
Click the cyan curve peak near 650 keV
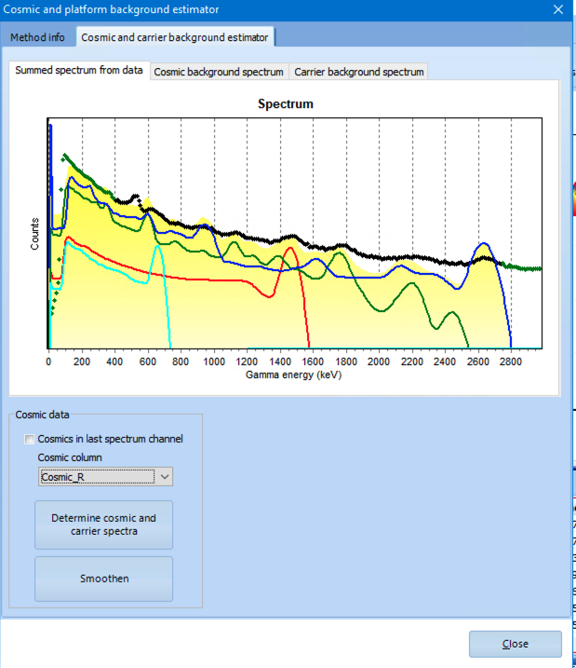[x=157, y=246]
